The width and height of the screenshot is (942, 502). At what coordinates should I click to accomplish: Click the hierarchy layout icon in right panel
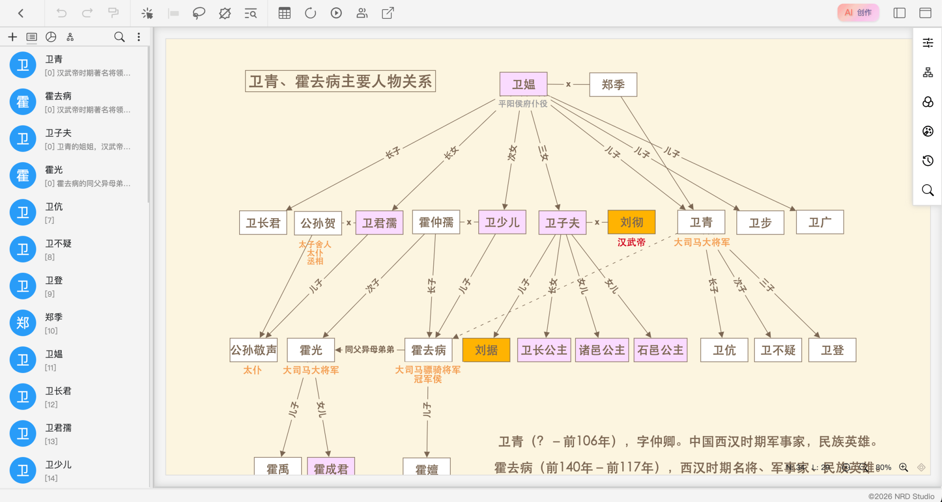coord(928,73)
